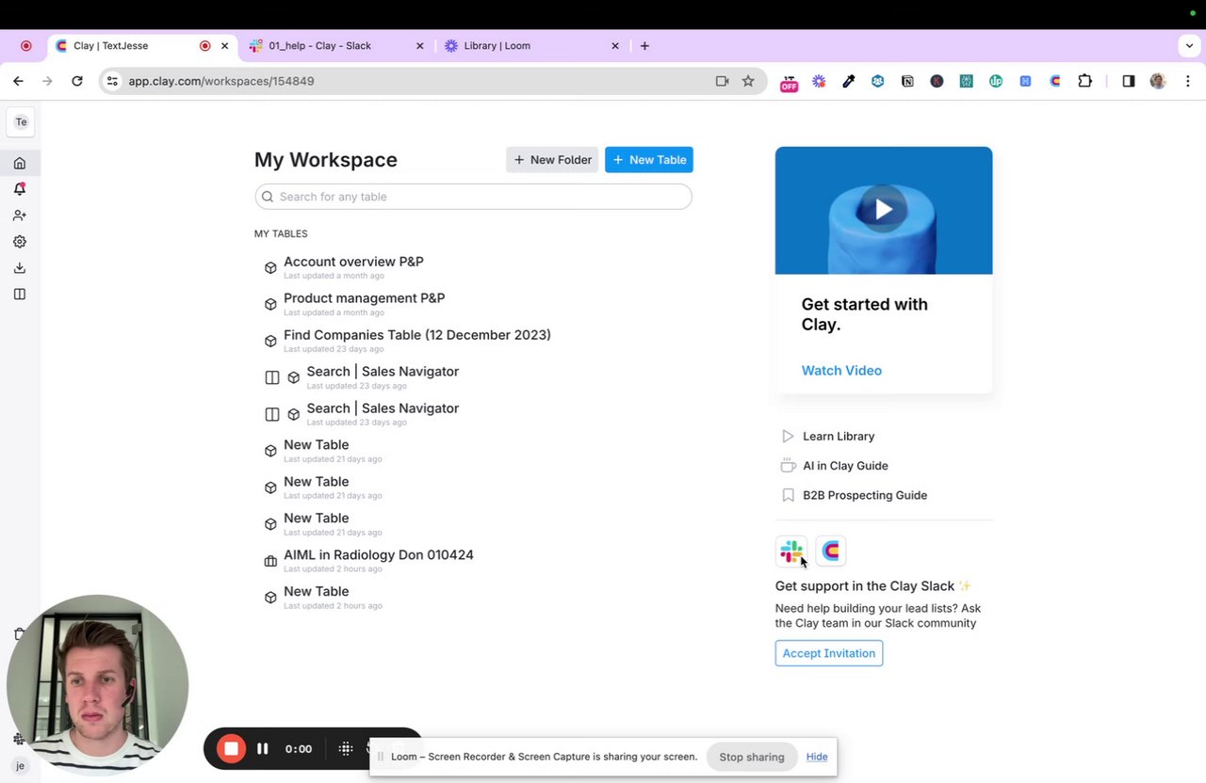
Task: Open the Home icon in Clay sidebar
Action: click(x=20, y=164)
